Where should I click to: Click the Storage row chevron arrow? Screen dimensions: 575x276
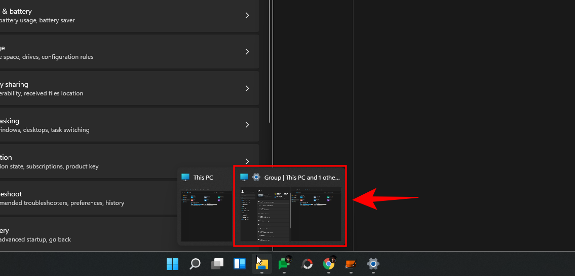(x=247, y=52)
